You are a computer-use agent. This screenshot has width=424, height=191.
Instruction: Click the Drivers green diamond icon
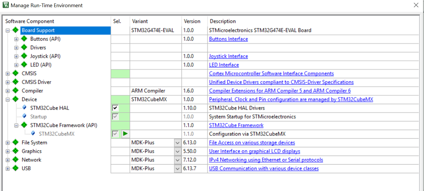coord(24,48)
